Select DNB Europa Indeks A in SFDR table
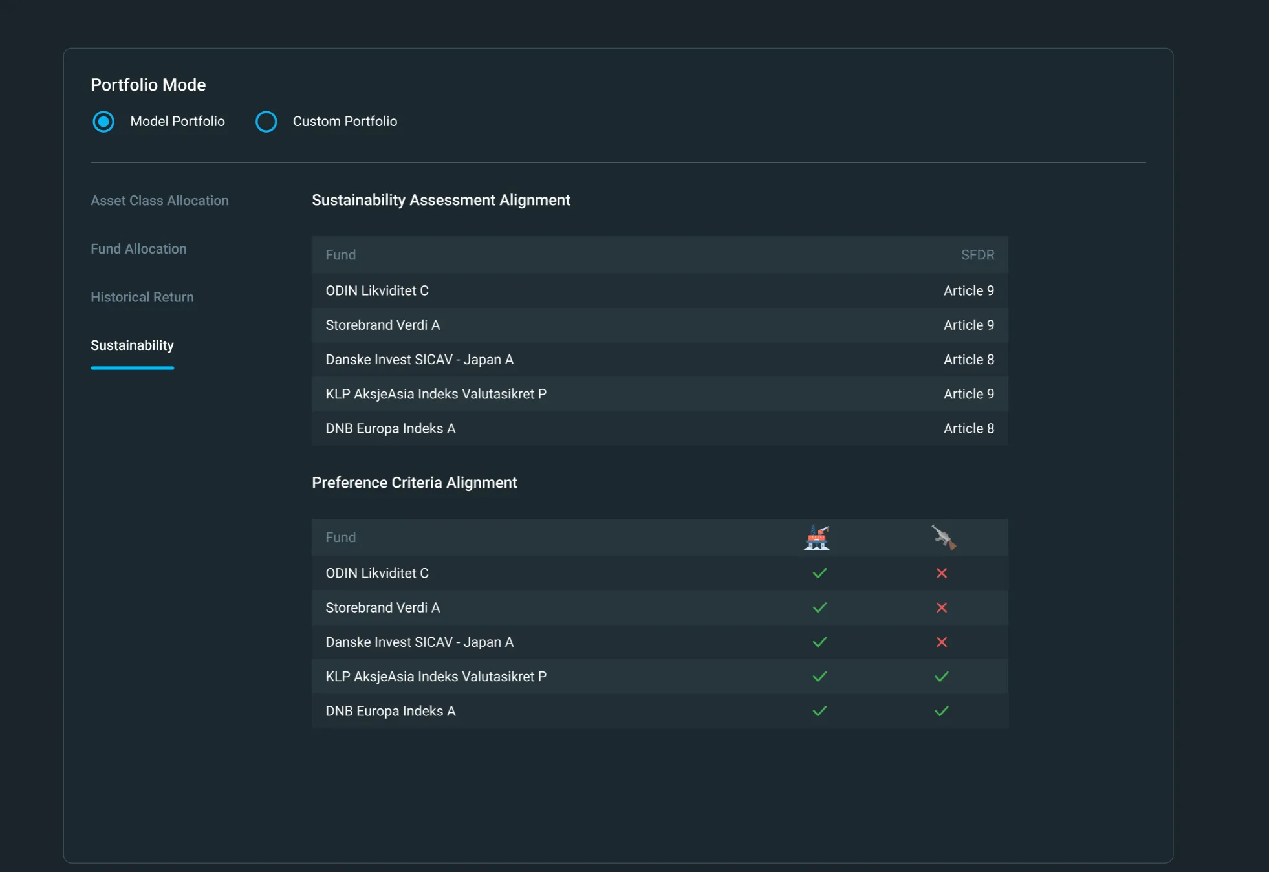 click(x=660, y=428)
